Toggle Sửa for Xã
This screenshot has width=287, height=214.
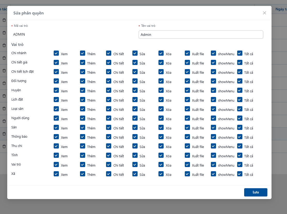(x=135, y=174)
